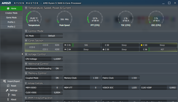The width and height of the screenshot is (178, 102).
Task: Toggle Coupled Mode ON
Action: click(57, 78)
